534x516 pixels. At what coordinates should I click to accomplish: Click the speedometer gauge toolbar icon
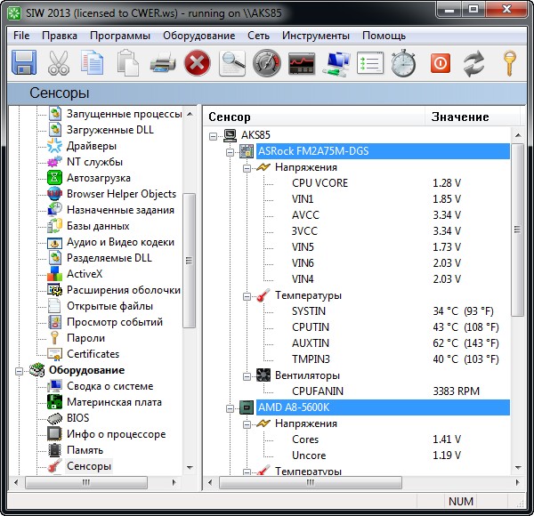click(266, 63)
